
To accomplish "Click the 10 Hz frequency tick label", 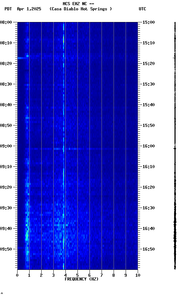I will pos(138,275).
